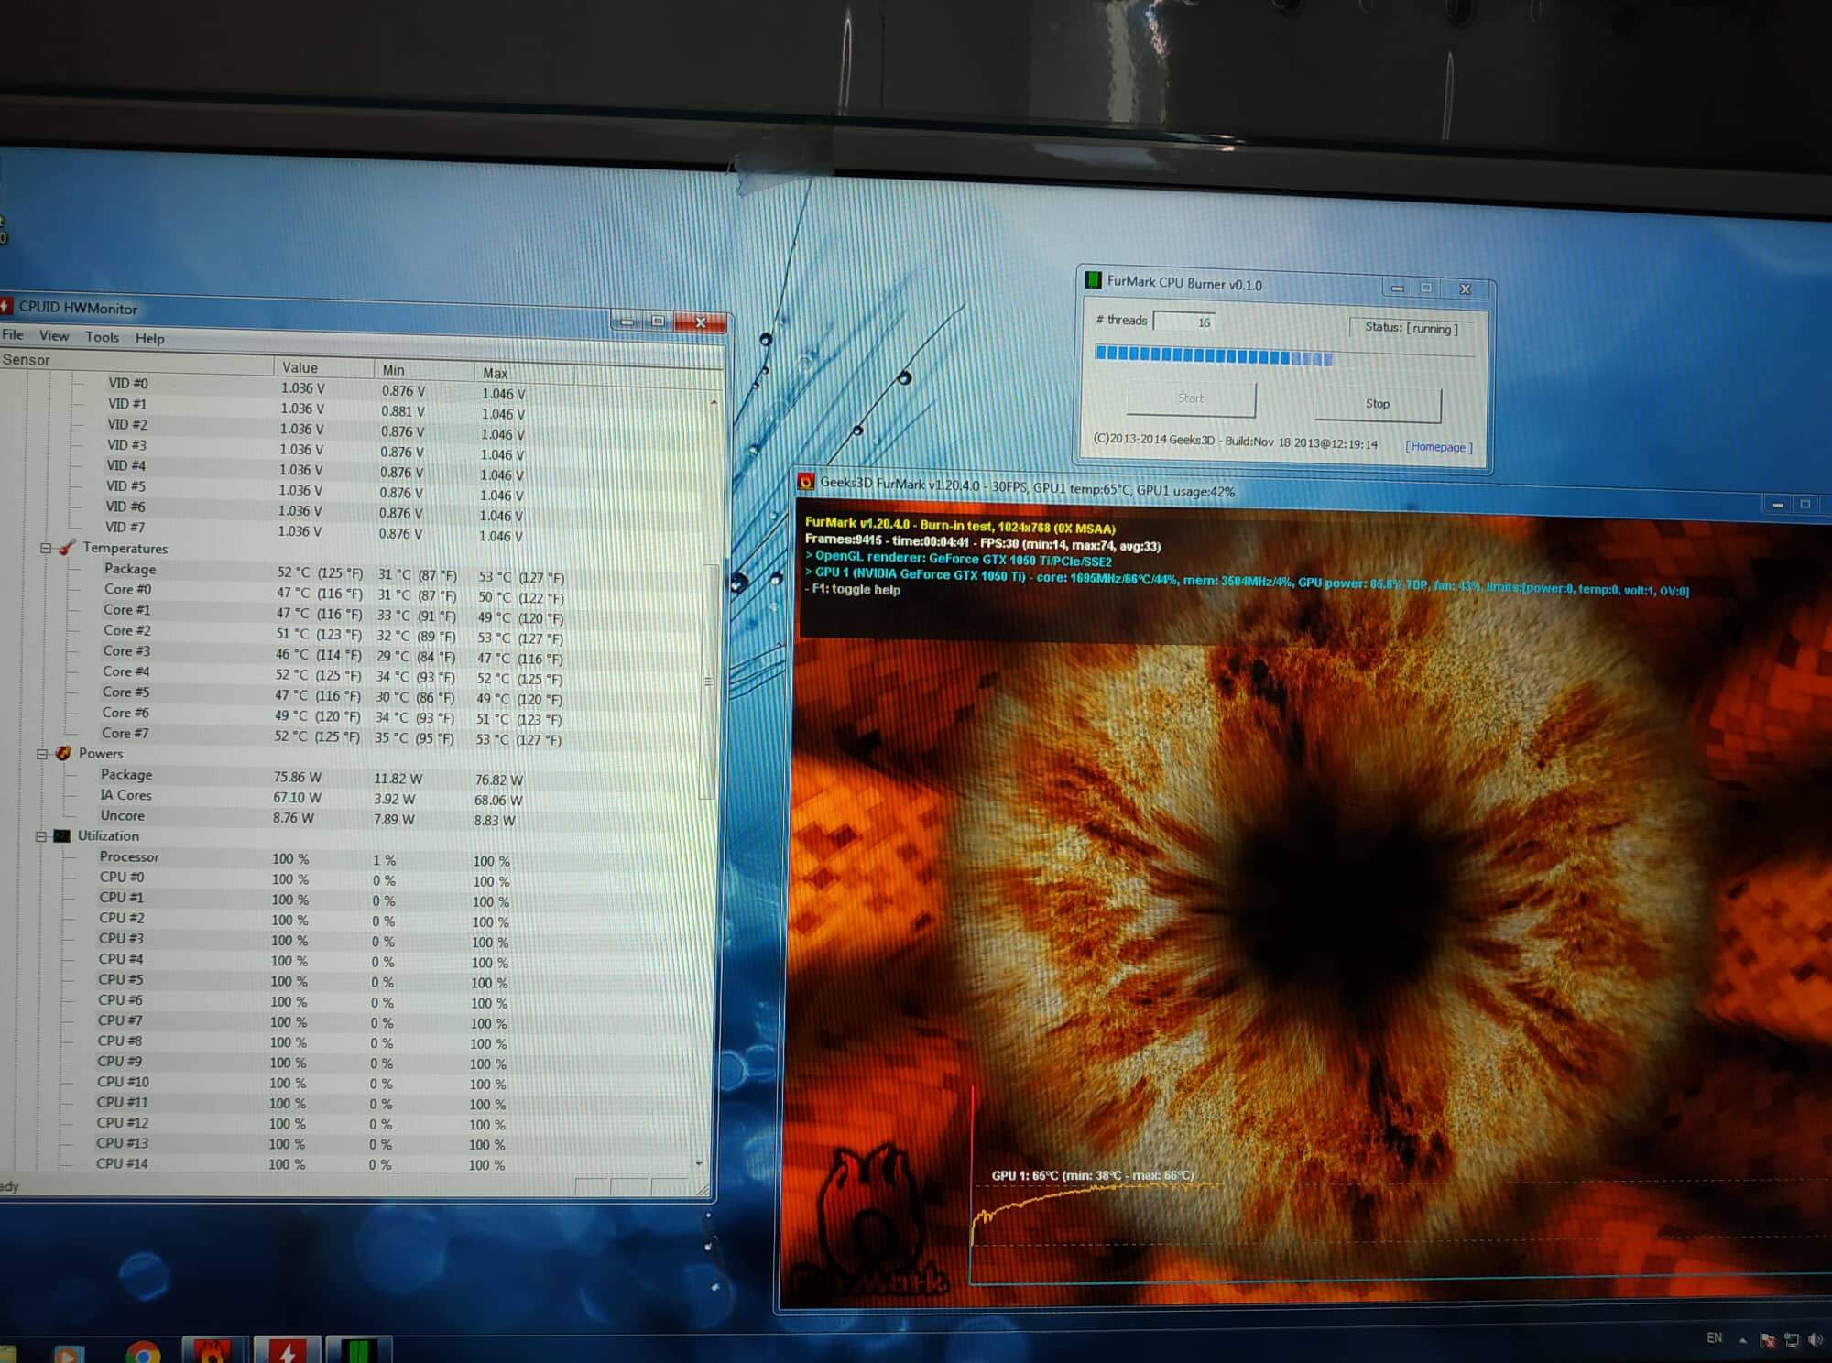
Task: Click the EN language indicator in tray
Action: click(1715, 1337)
